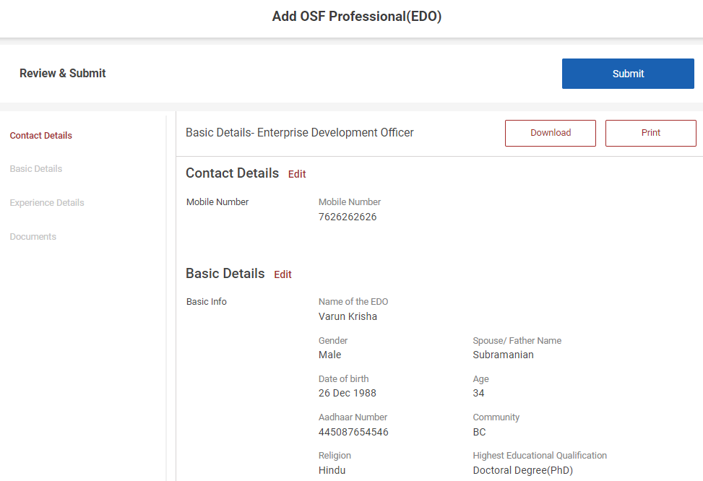703x481 pixels.
Task: Click the Religion value Hindu
Action: point(332,470)
